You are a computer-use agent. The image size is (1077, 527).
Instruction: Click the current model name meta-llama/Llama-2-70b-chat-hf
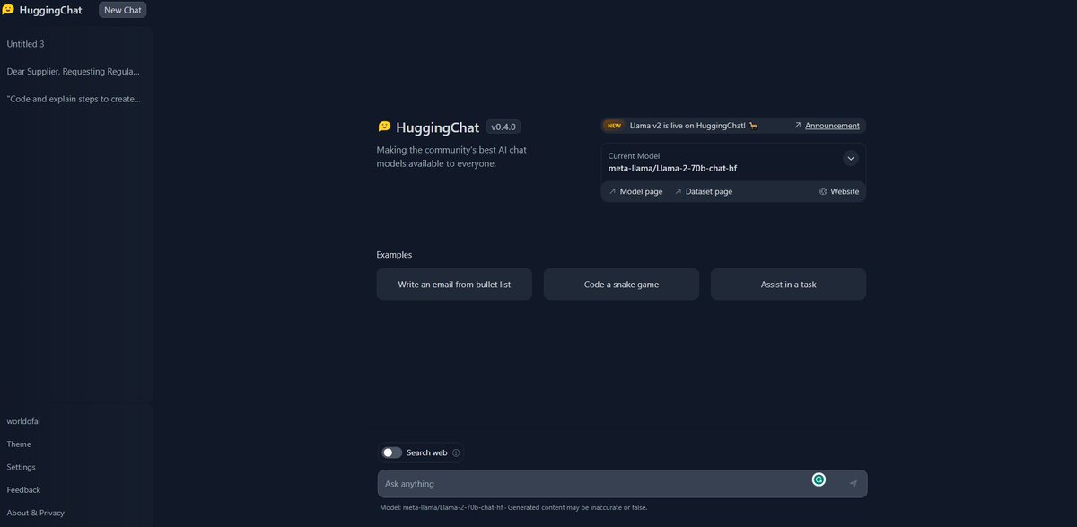672,168
